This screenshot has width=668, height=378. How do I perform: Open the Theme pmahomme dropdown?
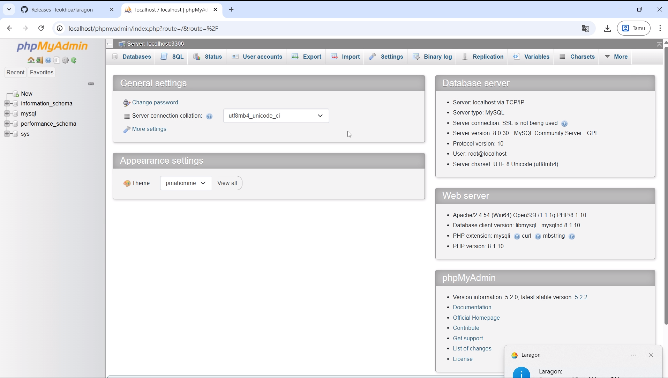[186, 183]
